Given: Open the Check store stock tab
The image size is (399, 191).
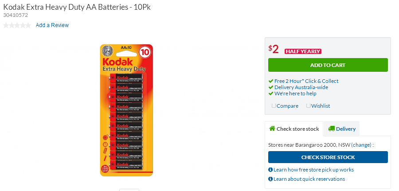Looking at the screenshot, I should tap(294, 129).
